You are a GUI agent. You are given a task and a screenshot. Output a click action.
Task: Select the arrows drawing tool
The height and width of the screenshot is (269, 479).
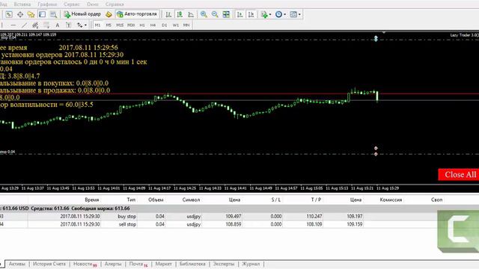[80, 25]
